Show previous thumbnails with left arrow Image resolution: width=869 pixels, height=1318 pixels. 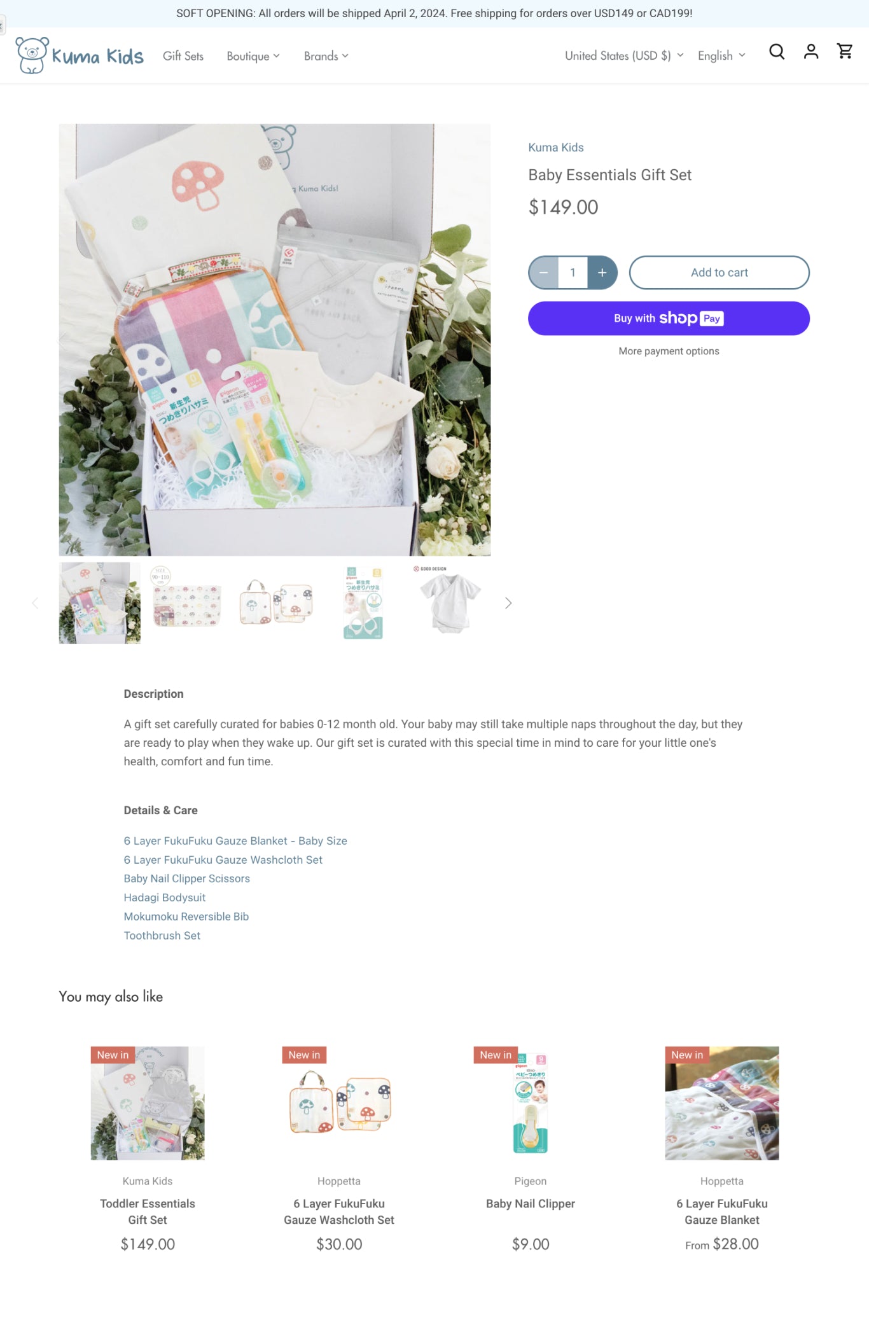[36, 603]
